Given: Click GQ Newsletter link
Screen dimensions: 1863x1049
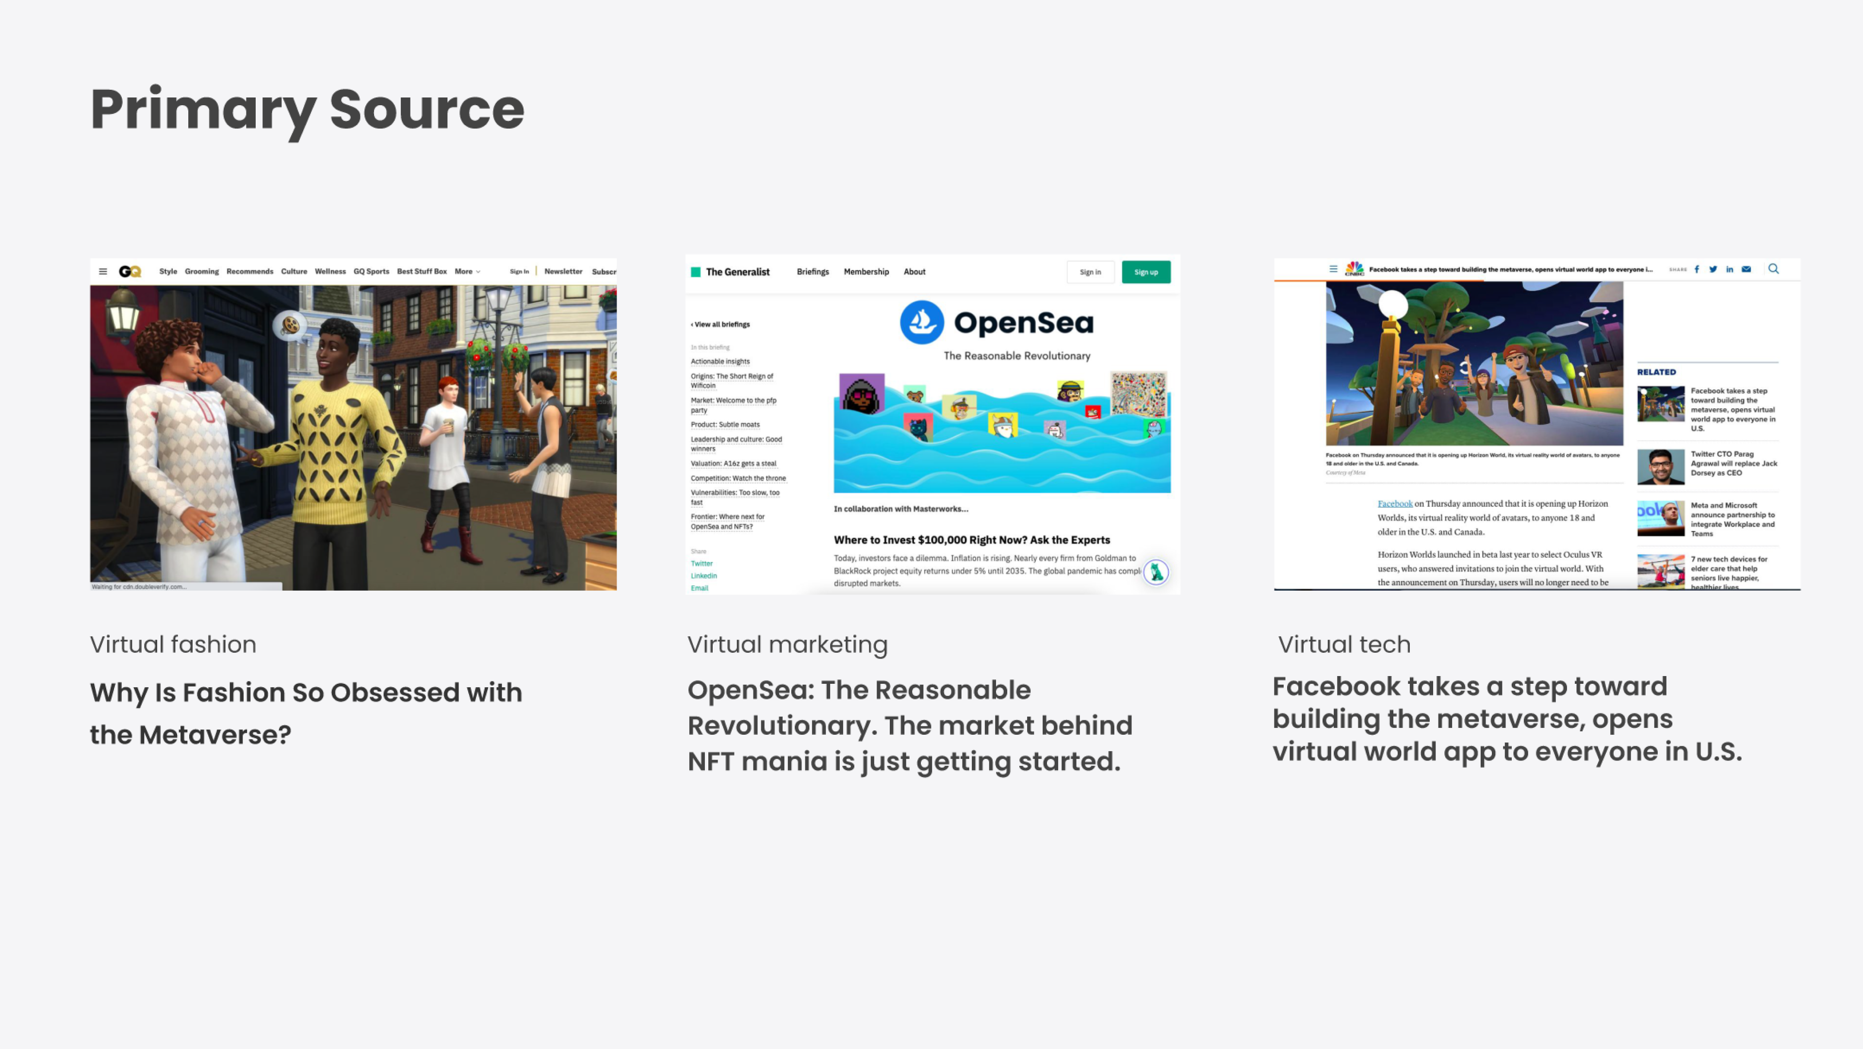Looking at the screenshot, I should coord(563,272).
